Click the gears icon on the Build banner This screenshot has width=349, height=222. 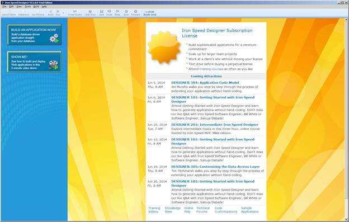click(x=54, y=38)
